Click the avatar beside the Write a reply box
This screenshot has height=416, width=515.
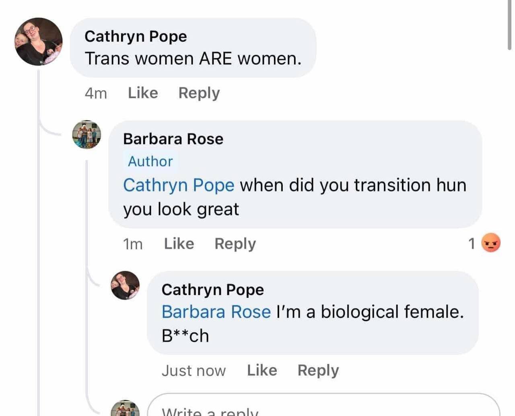click(x=125, y=409)
